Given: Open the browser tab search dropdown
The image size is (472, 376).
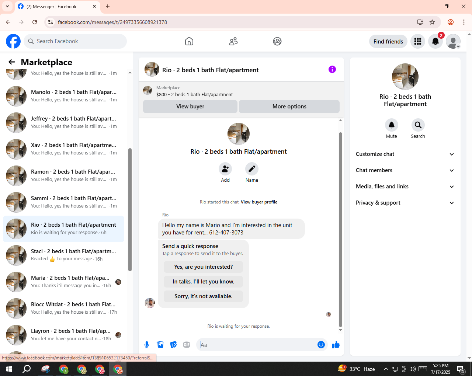Looking at the screenshot, I should tap(7, 6).
